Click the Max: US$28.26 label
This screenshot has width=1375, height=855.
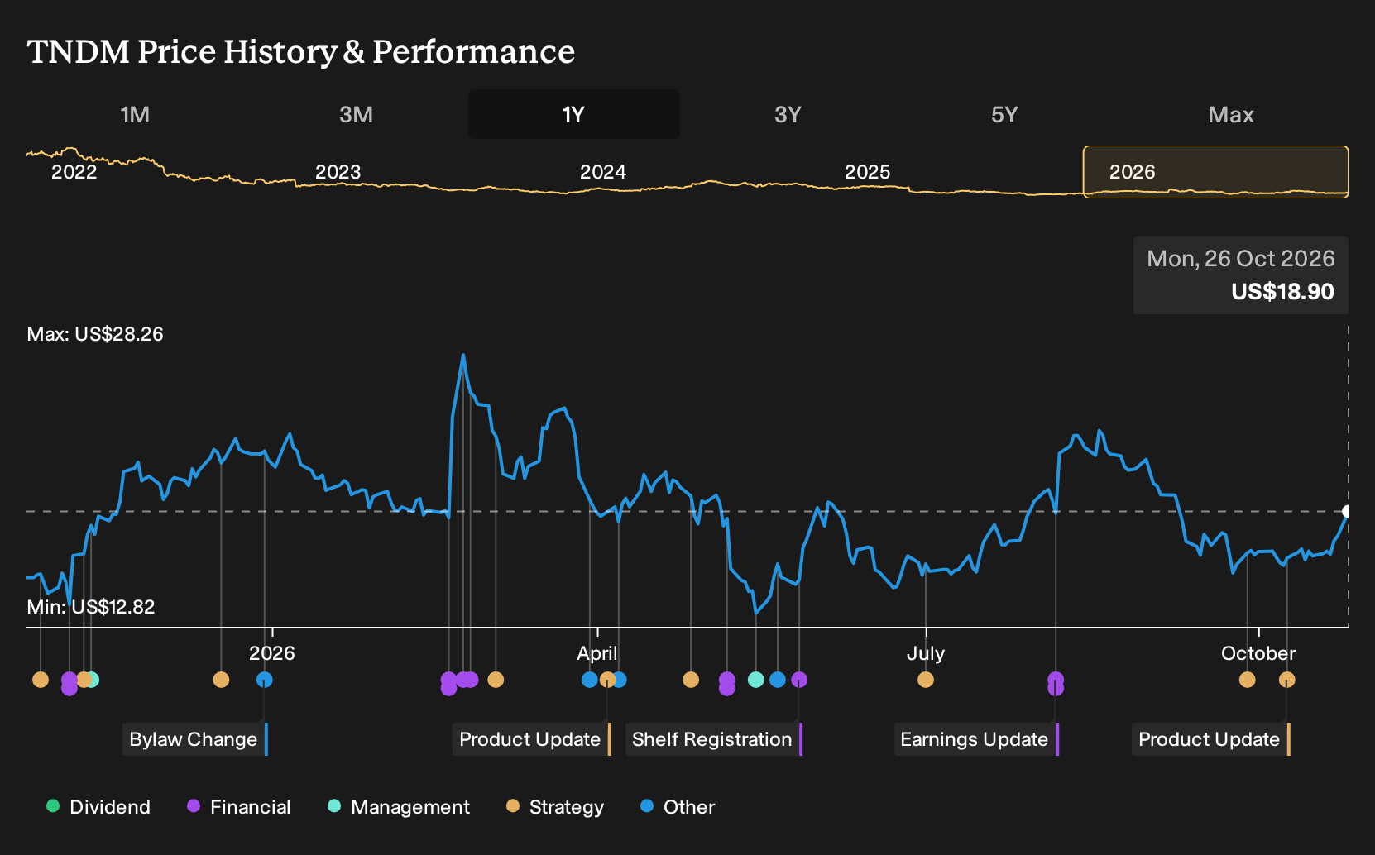tap(95, 334)
